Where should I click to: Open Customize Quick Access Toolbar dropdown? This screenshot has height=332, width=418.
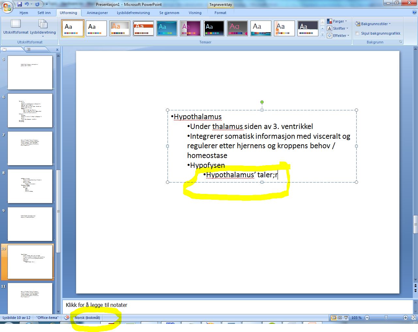(x=47, y=4)
